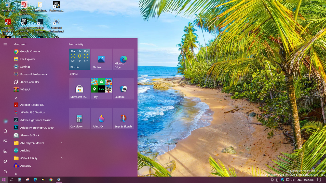Open Google Chrome from the taskbar
This screenshot has width=326, height=183.
[51, 180]
